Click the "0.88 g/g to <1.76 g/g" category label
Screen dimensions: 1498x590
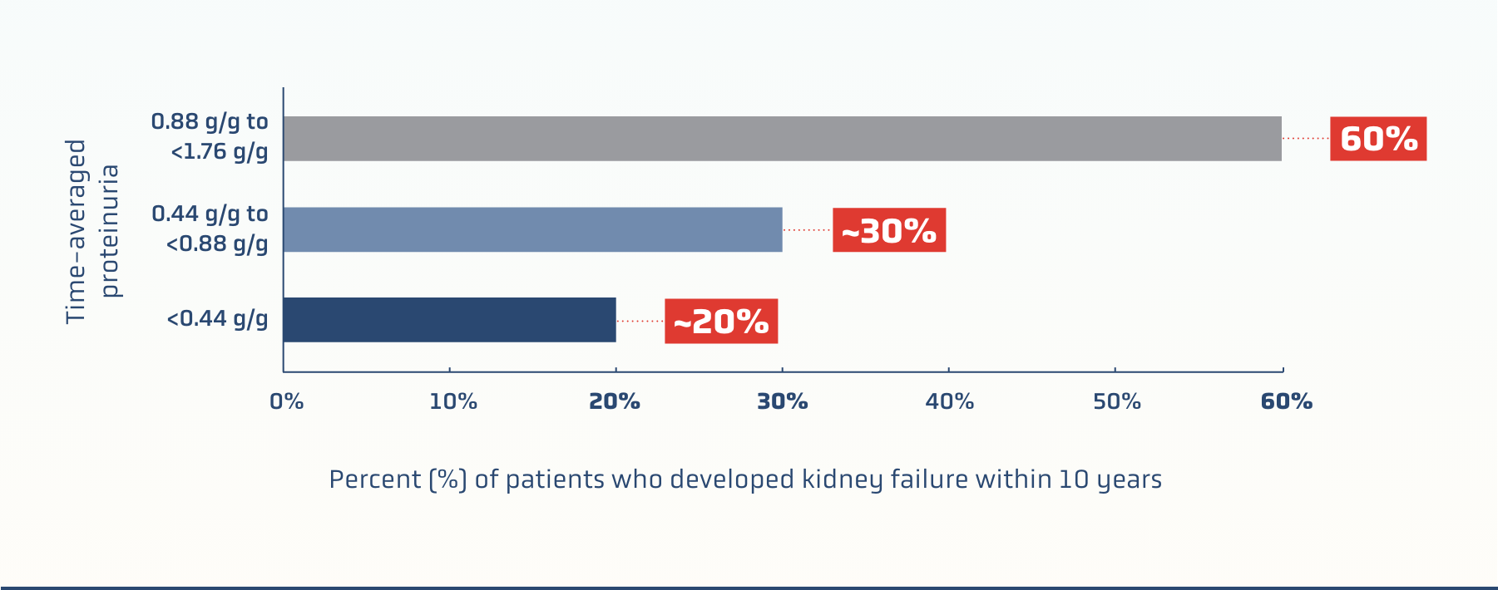coord(210,136)
